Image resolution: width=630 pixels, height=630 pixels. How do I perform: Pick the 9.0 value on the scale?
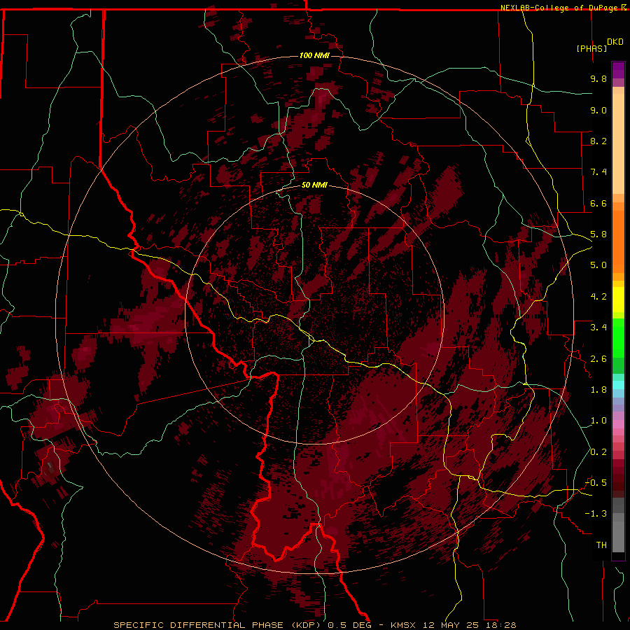pos(598,110)
